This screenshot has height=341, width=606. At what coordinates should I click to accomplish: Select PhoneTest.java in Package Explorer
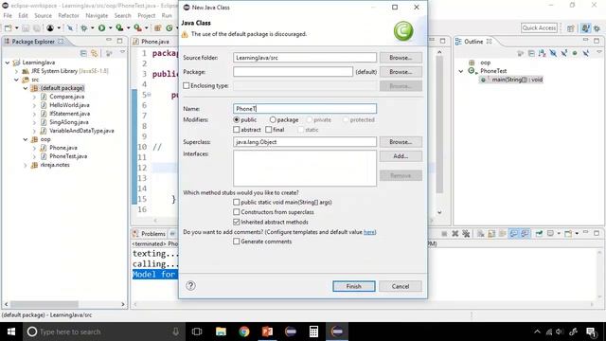pos(68,156)
